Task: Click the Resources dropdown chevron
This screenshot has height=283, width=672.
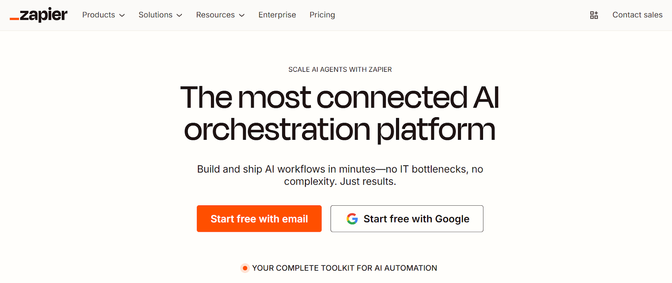Action: point(242,15)
